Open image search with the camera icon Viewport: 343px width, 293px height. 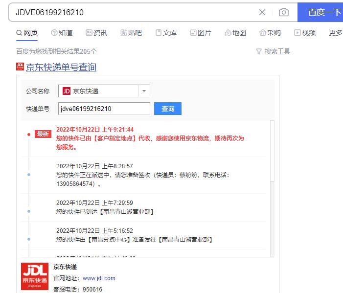pos(284,12)
